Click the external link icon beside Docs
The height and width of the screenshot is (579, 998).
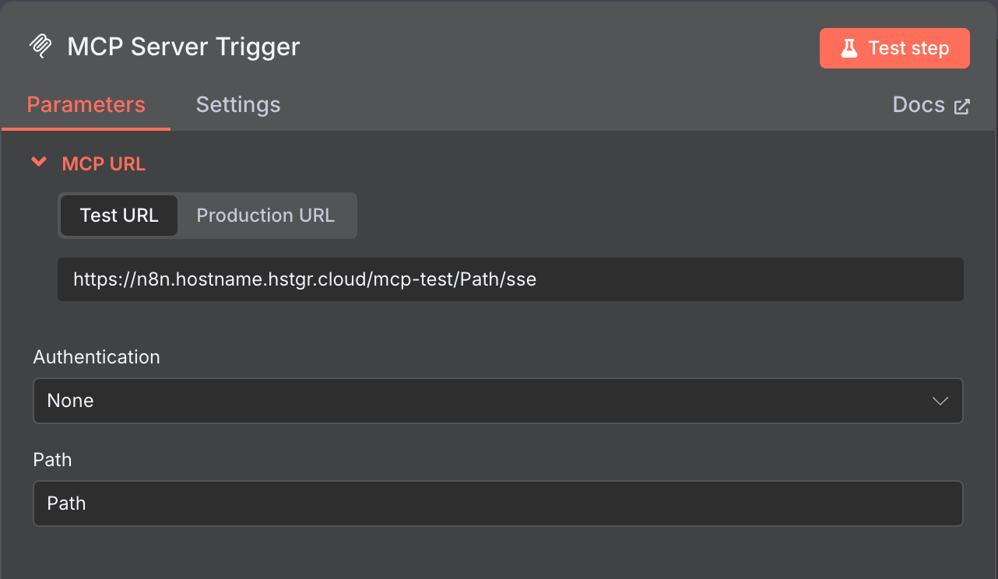click(x=964, y=105)
